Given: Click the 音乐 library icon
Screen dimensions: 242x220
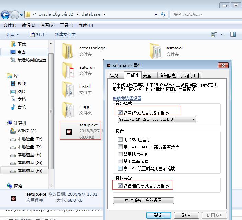Looking at the screenshot, I should pos(13,107).
